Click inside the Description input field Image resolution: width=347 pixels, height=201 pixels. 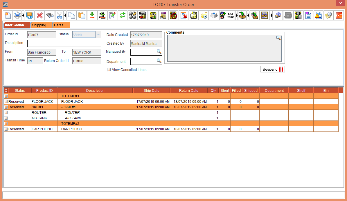click(x=64, y=43)
